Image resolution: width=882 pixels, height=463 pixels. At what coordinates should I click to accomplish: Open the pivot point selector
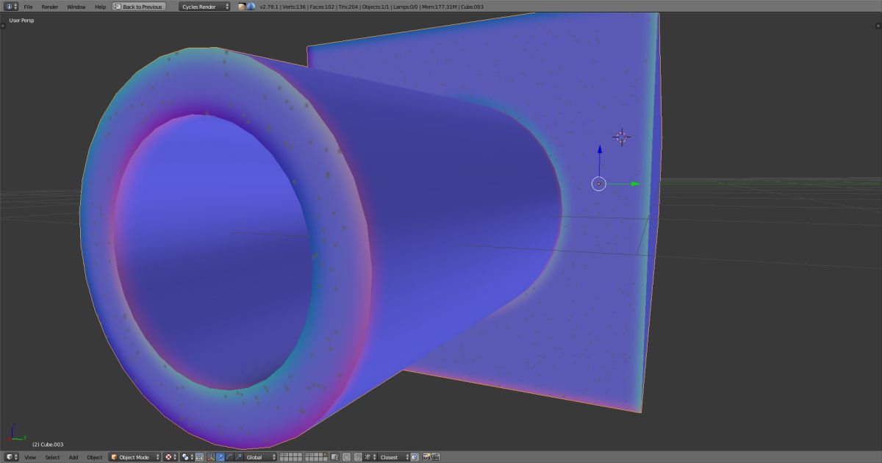tap(187, 457)
